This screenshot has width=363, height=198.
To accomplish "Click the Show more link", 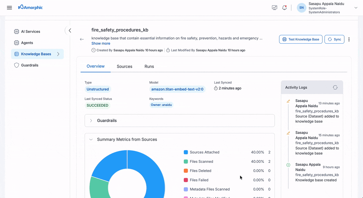I will point(101,43).
